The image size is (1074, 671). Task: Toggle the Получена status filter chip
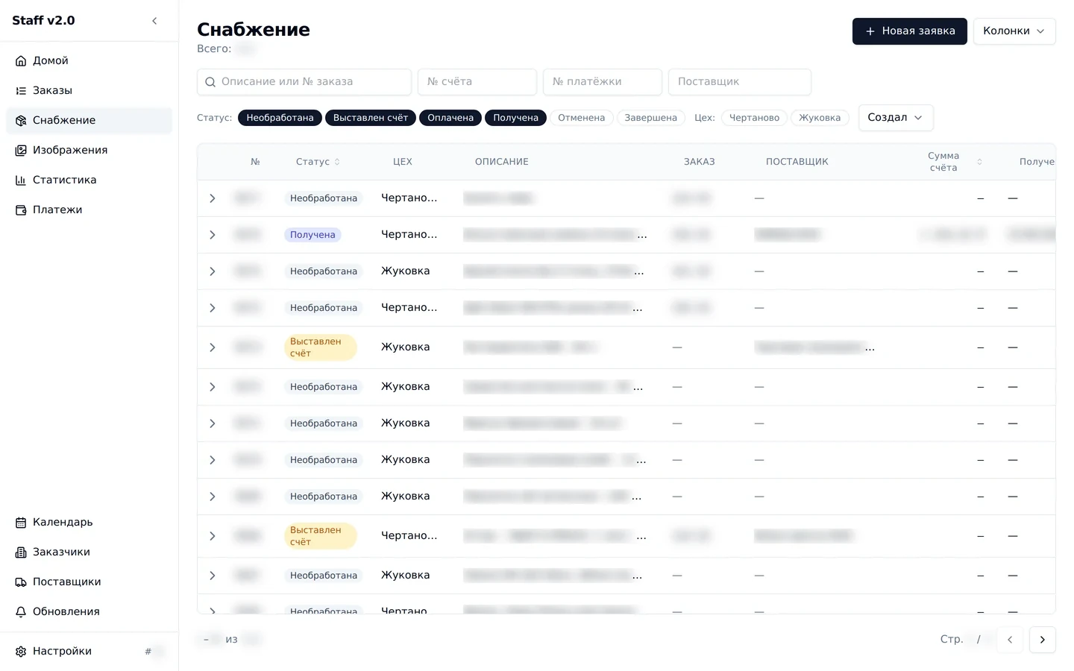(x=515, y=118)
